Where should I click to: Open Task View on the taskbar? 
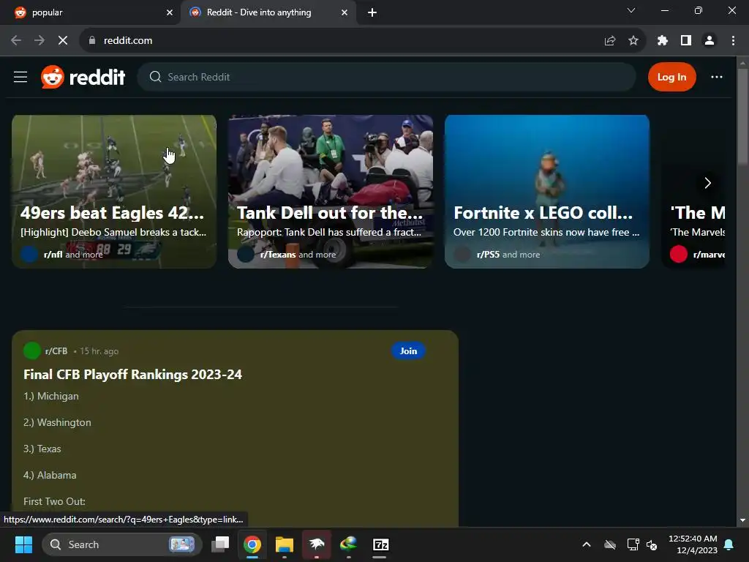tap(220, 544)
